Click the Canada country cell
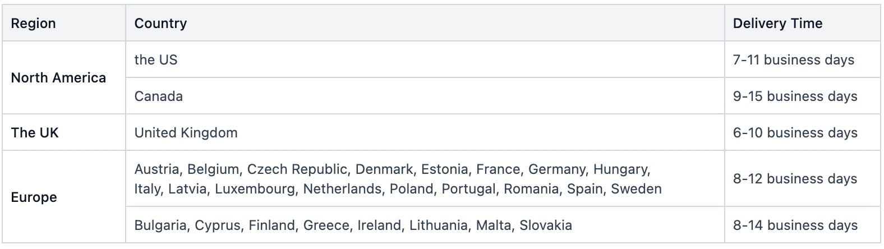The width and height of the screenshot is (884, 249). (159, 96)
